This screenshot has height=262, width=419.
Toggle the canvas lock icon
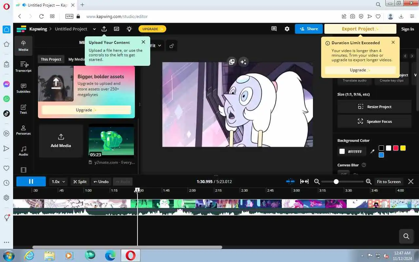click(172, 46)
